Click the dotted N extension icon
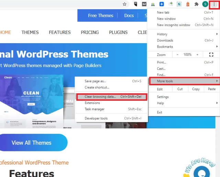Image resolution: width=220 pixels, height=177 pixels. pos(179,4)
